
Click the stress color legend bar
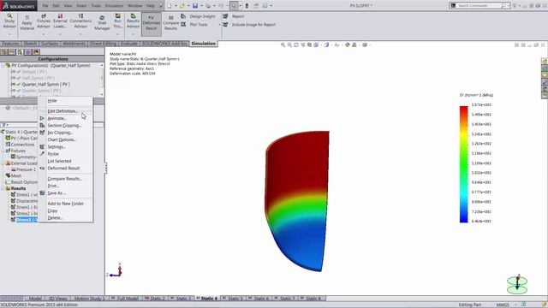464,164
